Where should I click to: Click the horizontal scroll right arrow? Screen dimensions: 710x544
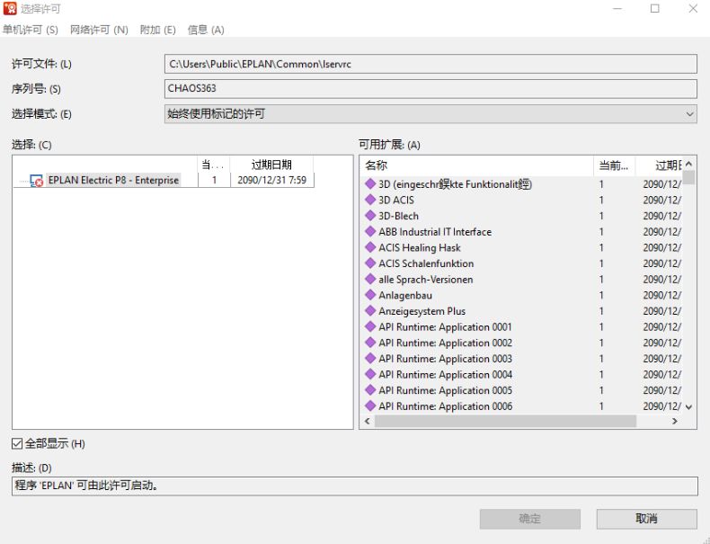pos(675,421)
